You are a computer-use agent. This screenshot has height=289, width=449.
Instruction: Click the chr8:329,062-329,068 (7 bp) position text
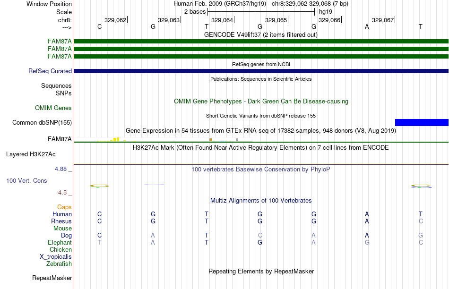point(310,4)
